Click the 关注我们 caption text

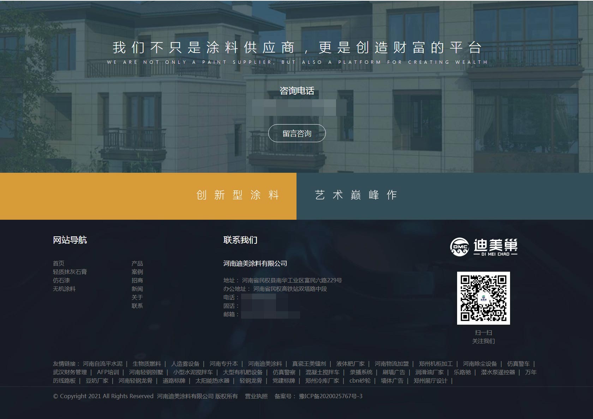pos(484,341)
